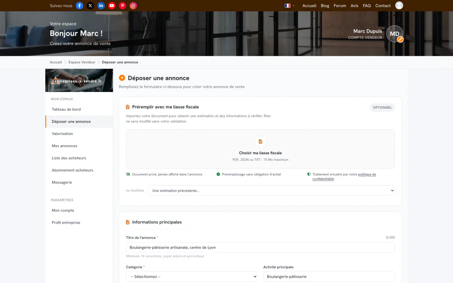
Task: Select Déposer une annonce in sidebar
Action: coord(79,121)
